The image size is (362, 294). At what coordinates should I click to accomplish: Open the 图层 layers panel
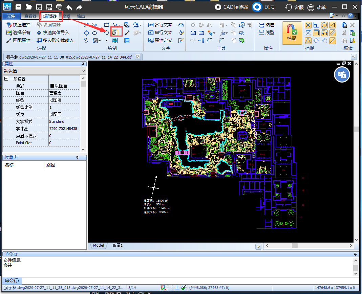pos(267,25)
